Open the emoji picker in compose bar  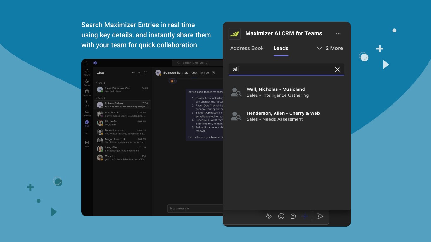click(281, 216)
